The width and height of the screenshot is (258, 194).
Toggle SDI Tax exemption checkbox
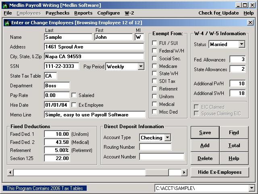[x=154, y=81]
